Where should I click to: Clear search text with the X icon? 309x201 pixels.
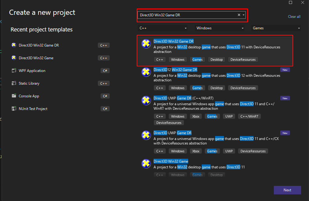(239, 15)
